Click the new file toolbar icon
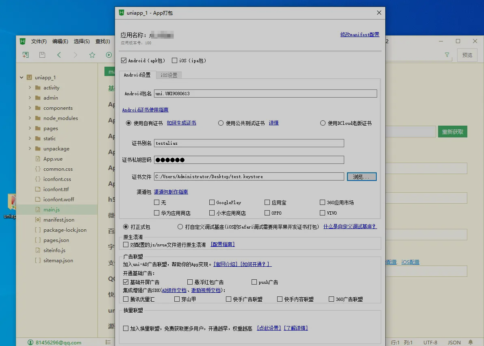Viewport: 484px width, 346px height. (26, 55)
